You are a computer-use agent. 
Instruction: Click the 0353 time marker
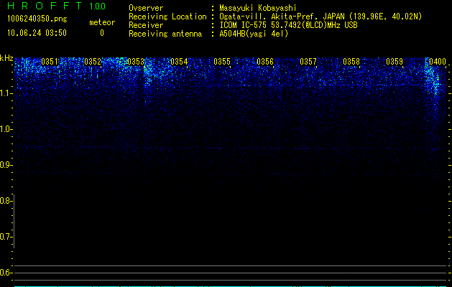click(x=136, y=62)
